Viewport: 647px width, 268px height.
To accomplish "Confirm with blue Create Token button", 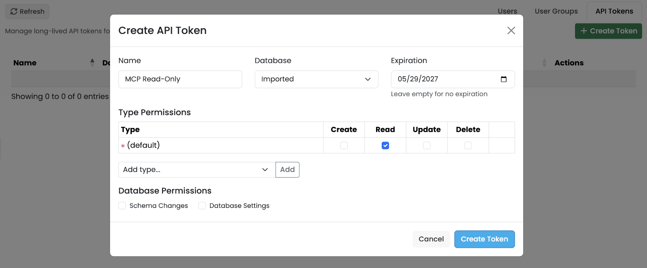I will click(x=484, y=239).
